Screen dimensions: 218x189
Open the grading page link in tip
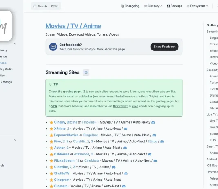point(72,92)
